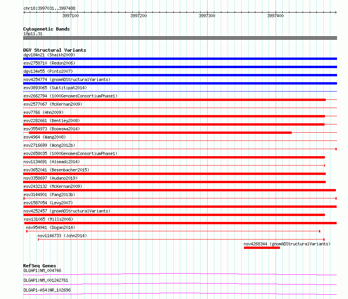Click the gray 18p11.31 cytoband bar
The height and width of the screenshot is (299, 348).
click(x=180, y=38)
